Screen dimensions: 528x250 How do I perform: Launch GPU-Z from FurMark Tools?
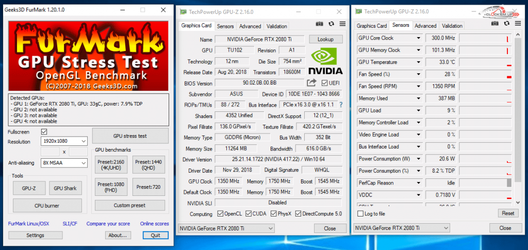[x=29, y=188]
